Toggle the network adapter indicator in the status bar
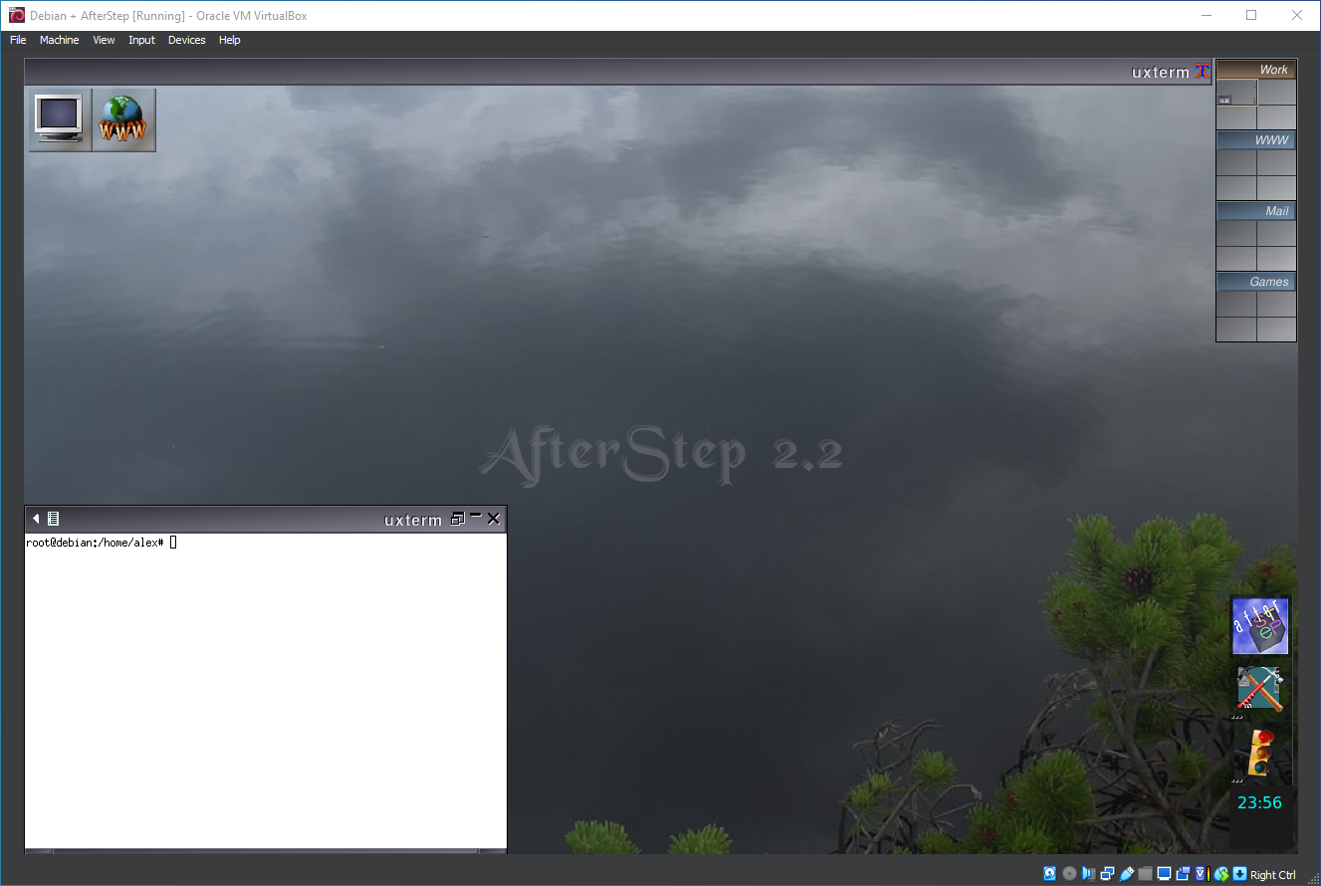 tap(1107, 873)
